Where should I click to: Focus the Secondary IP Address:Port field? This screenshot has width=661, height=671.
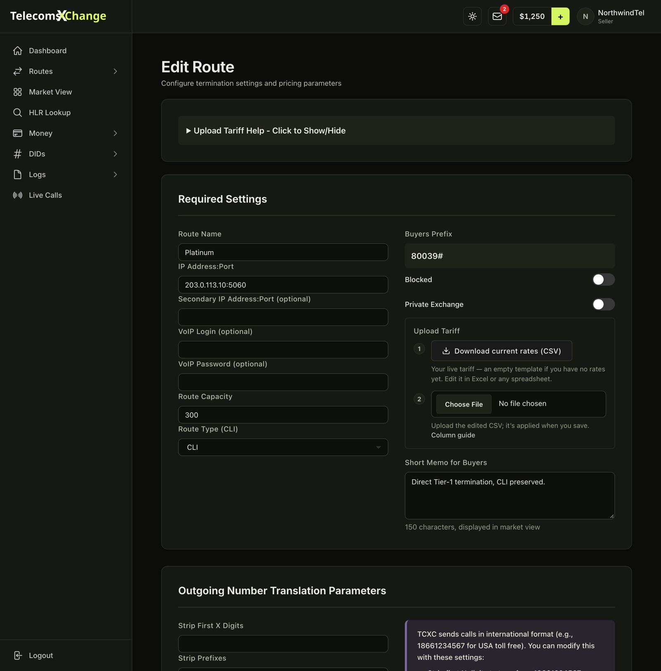point(283,317)
